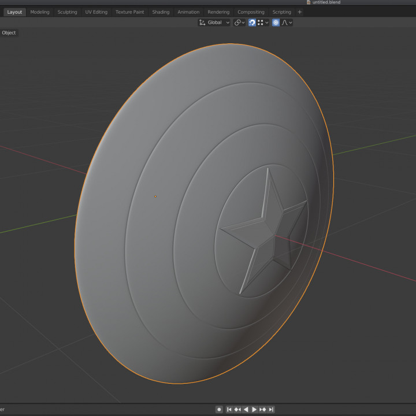Open the UV Editing workspace
The width and height of the screenshot is (416, 416).
(x=96, y=12)
